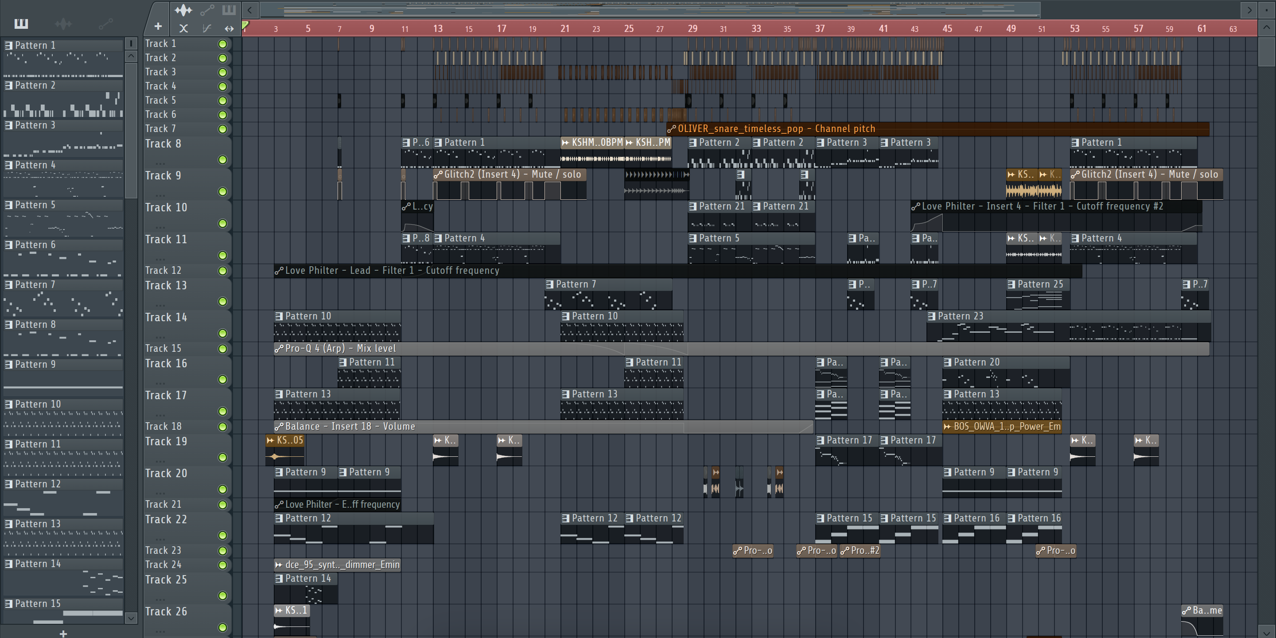The width and height of the screenshot is (1276, 638).
Task: Mute Track 15 with its green LED
Action: [223, 349]
